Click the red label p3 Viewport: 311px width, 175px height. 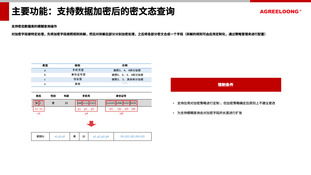click(92, 109)
